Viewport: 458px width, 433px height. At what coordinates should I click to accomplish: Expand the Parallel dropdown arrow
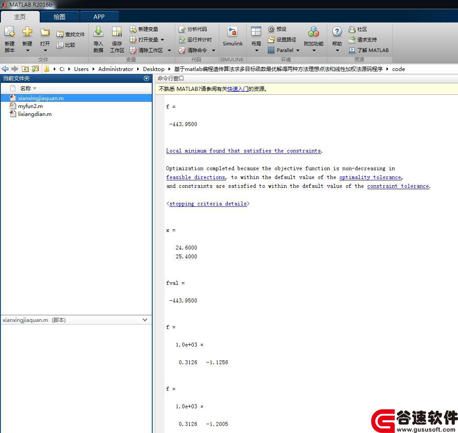click(298, 51)
